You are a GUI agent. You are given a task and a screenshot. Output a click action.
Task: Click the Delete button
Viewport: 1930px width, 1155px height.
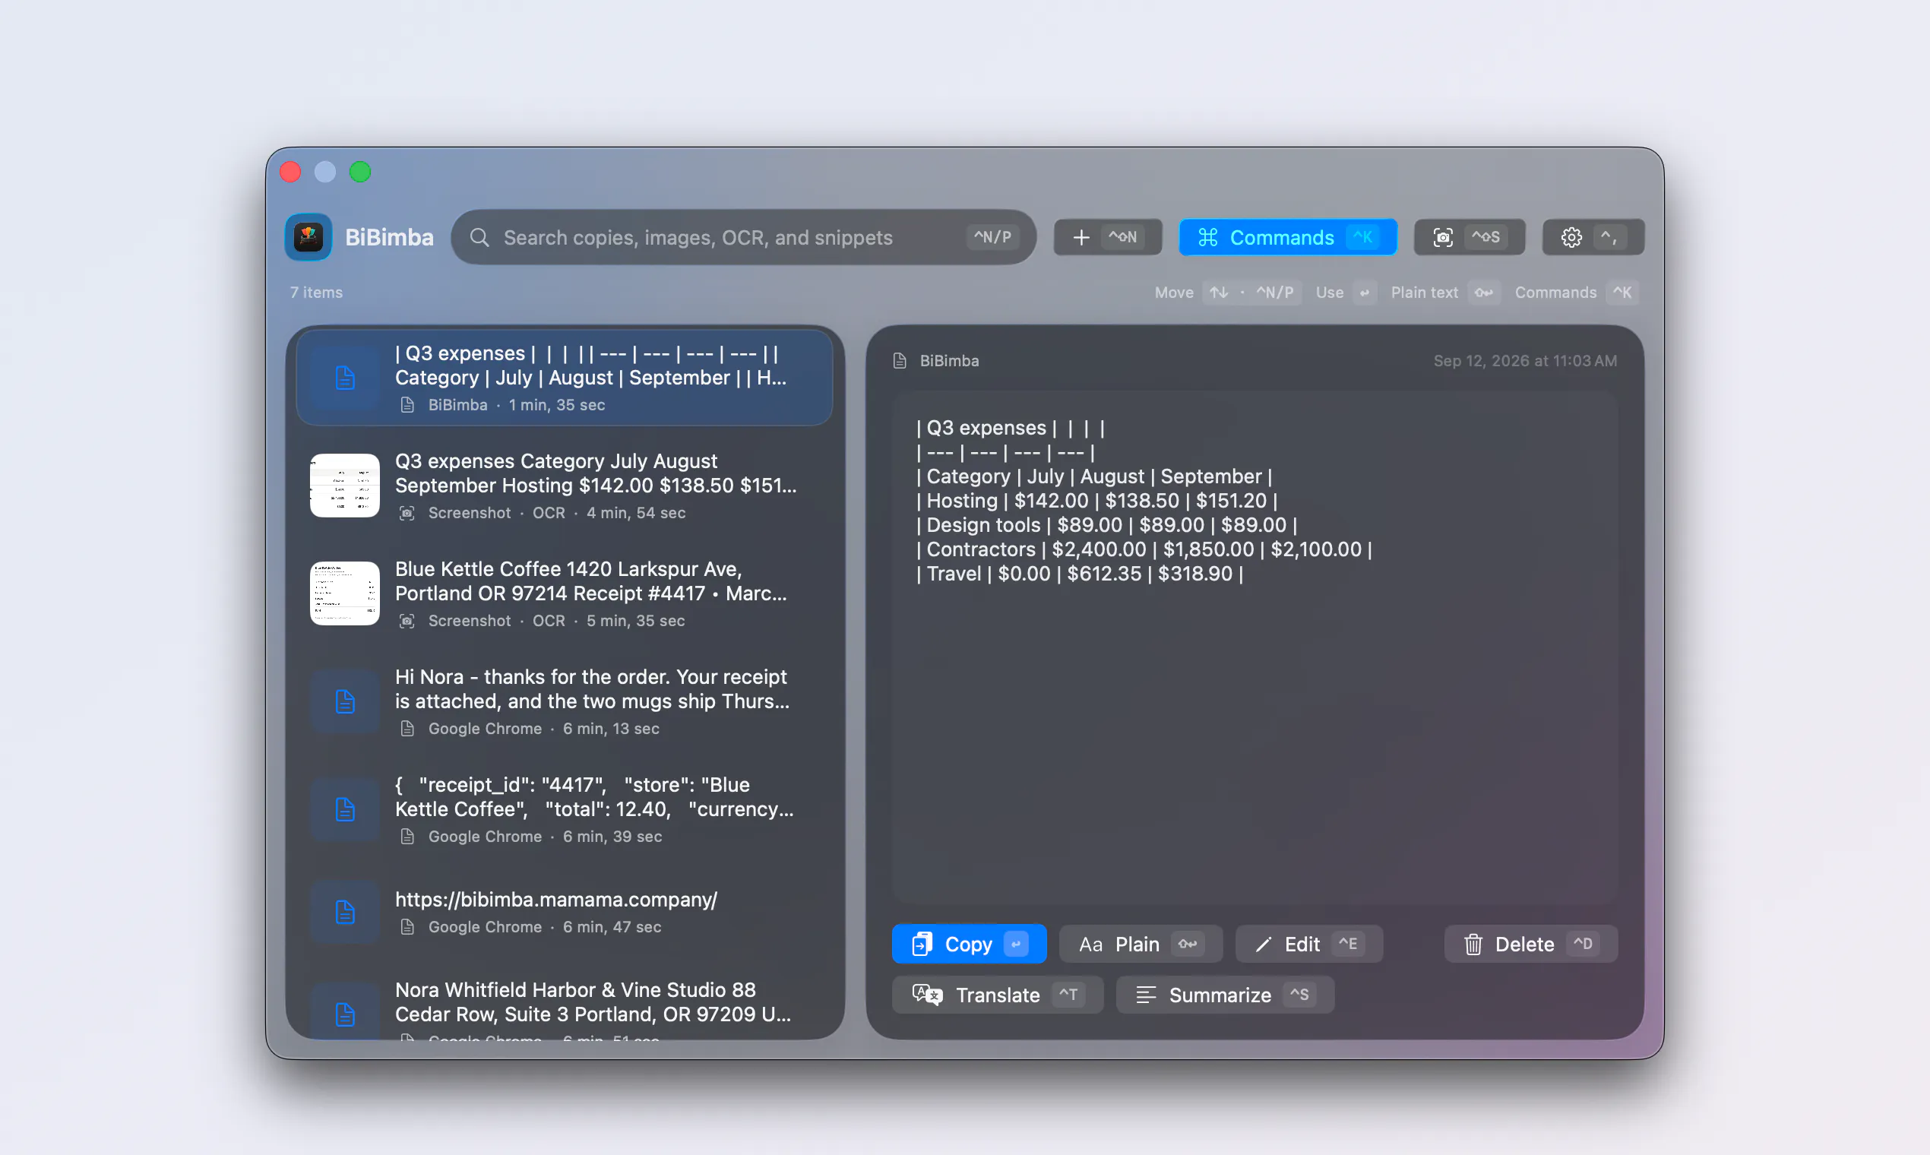(x=1531, y=944)
